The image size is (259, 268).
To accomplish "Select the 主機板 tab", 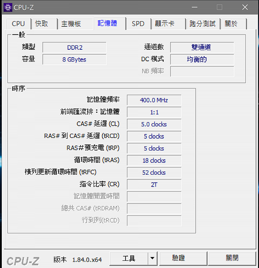I will click(x=75, y=23).
